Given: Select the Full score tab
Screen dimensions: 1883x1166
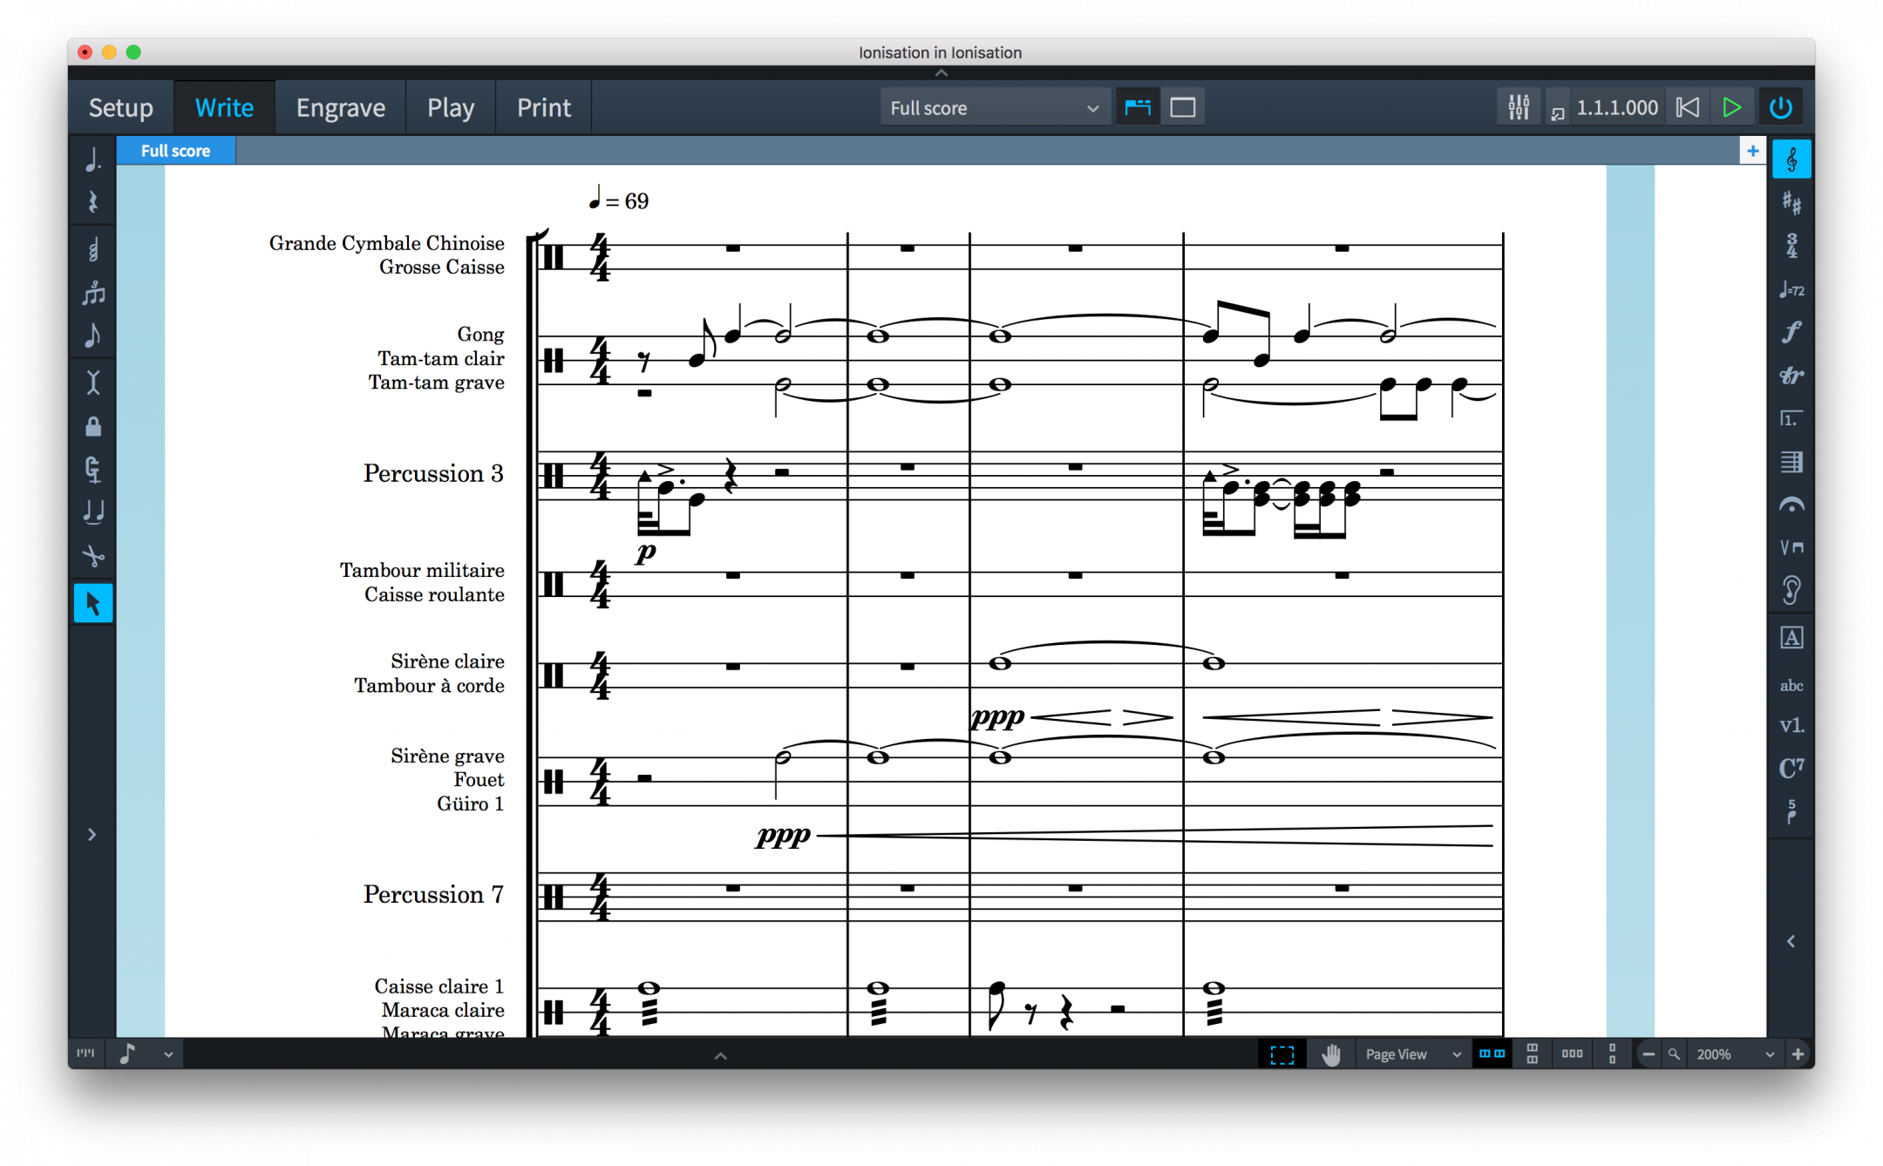Looking at the screenshot, I should point(175,151).
